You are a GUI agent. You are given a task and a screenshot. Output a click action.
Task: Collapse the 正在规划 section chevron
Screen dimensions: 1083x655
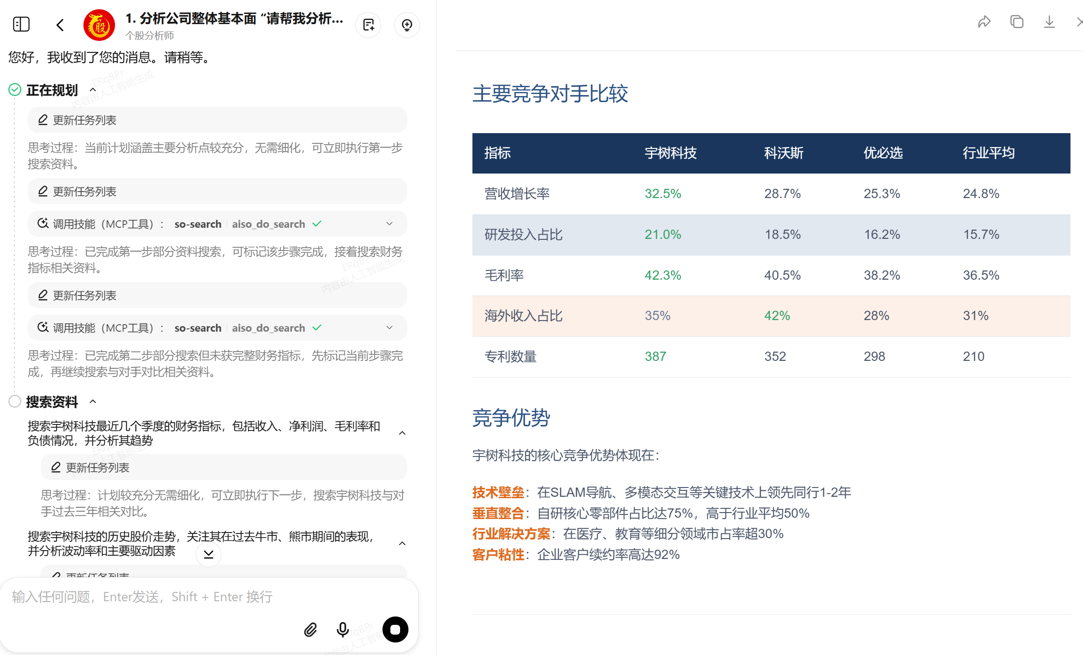(x=93, y=90)
